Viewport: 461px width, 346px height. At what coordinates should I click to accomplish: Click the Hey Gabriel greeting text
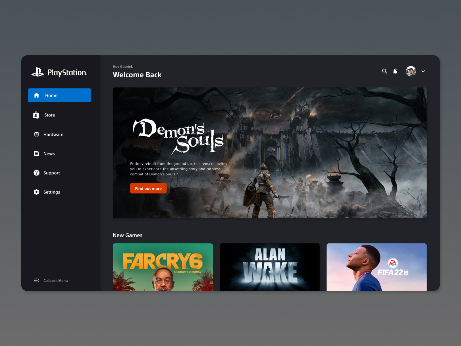coord(123,67)
